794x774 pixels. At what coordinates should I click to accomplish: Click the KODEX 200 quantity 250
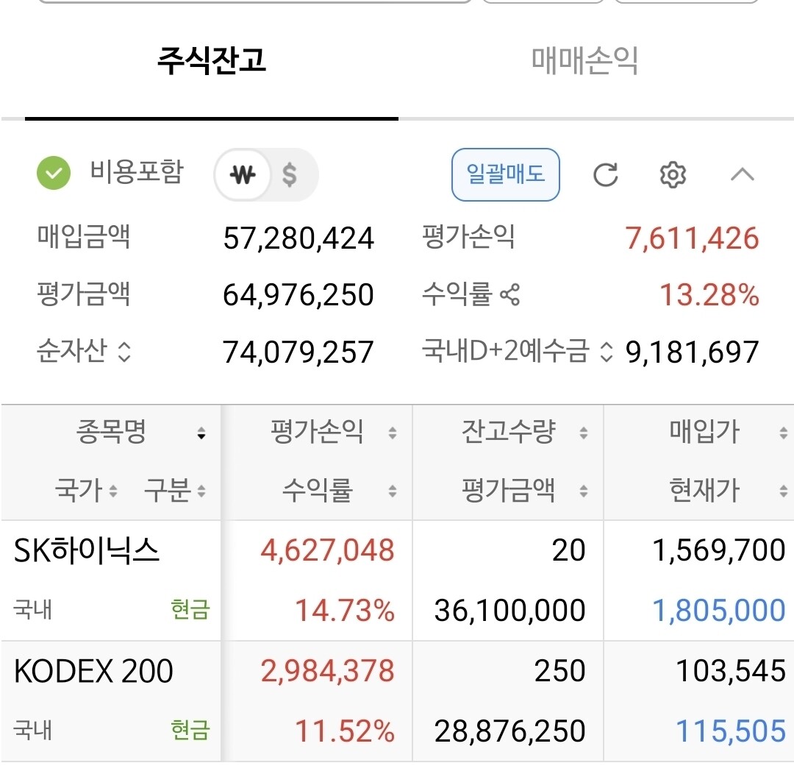tap(560, 671)
